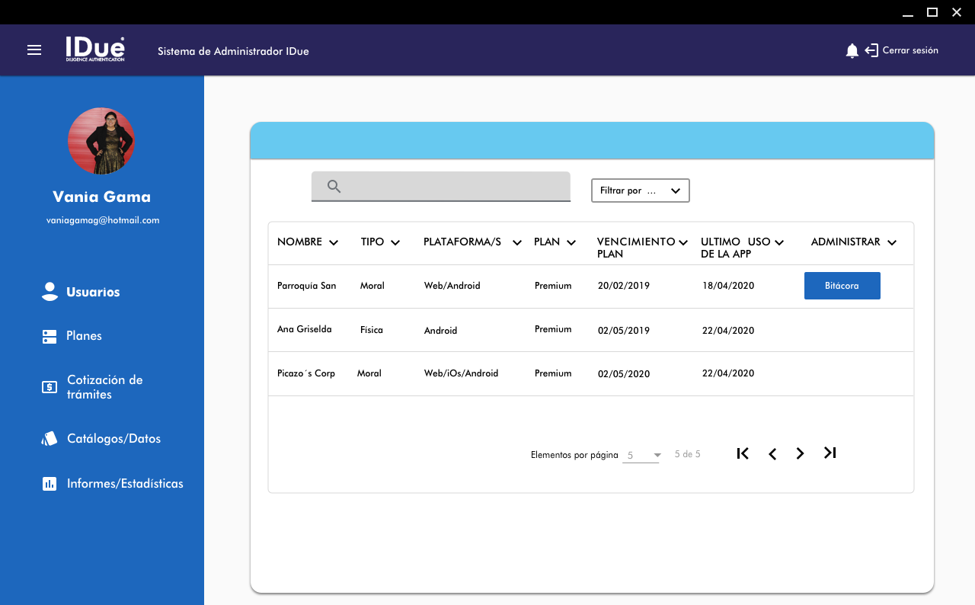The image size is (975, 605).
Task: Open Elementos por página selector
Action: pos(641,456)
